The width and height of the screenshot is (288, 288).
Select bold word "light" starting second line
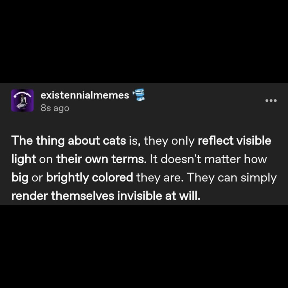pyautogui.click(x=24, y=159)
